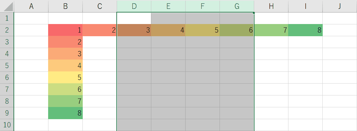Image resolution: width=357 pixels, height=131 pixels.
Task: Click cell C2 containing value 2
Action: pos(100,30)
